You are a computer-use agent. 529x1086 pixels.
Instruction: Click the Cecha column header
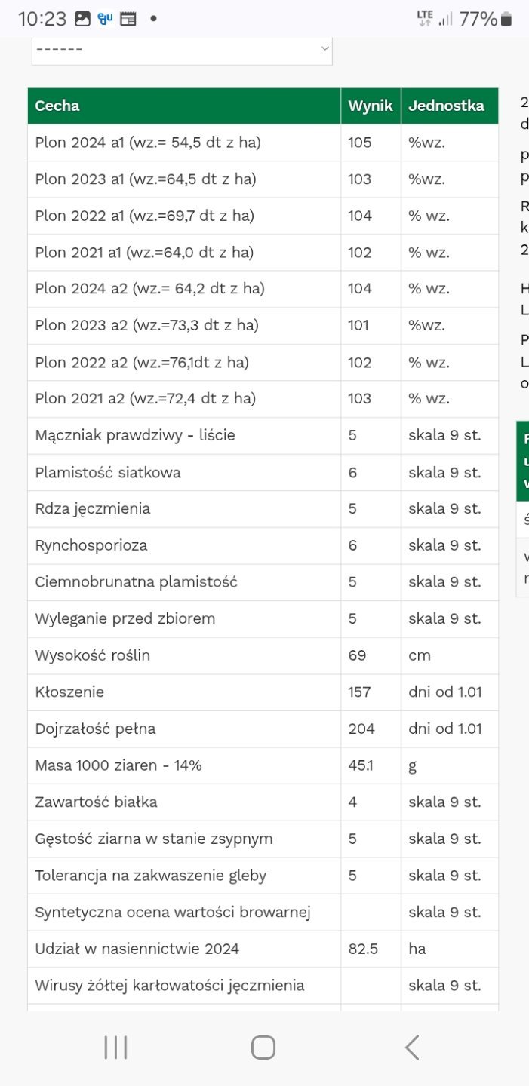click(x=57, y=106)
